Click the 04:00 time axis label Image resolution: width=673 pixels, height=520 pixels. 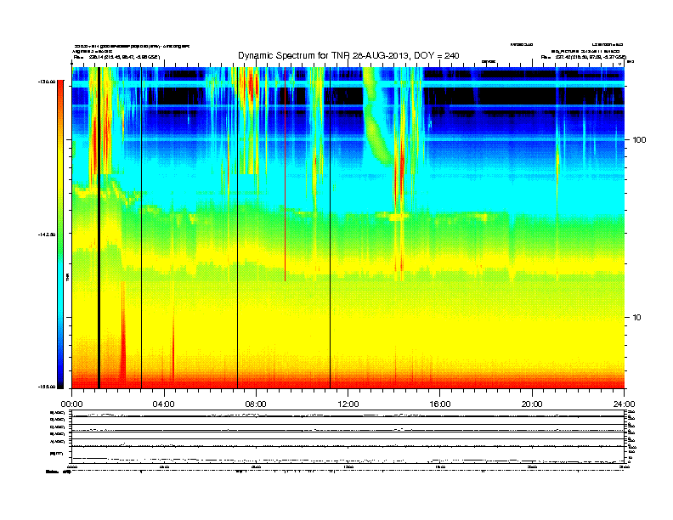pos(163,404)
